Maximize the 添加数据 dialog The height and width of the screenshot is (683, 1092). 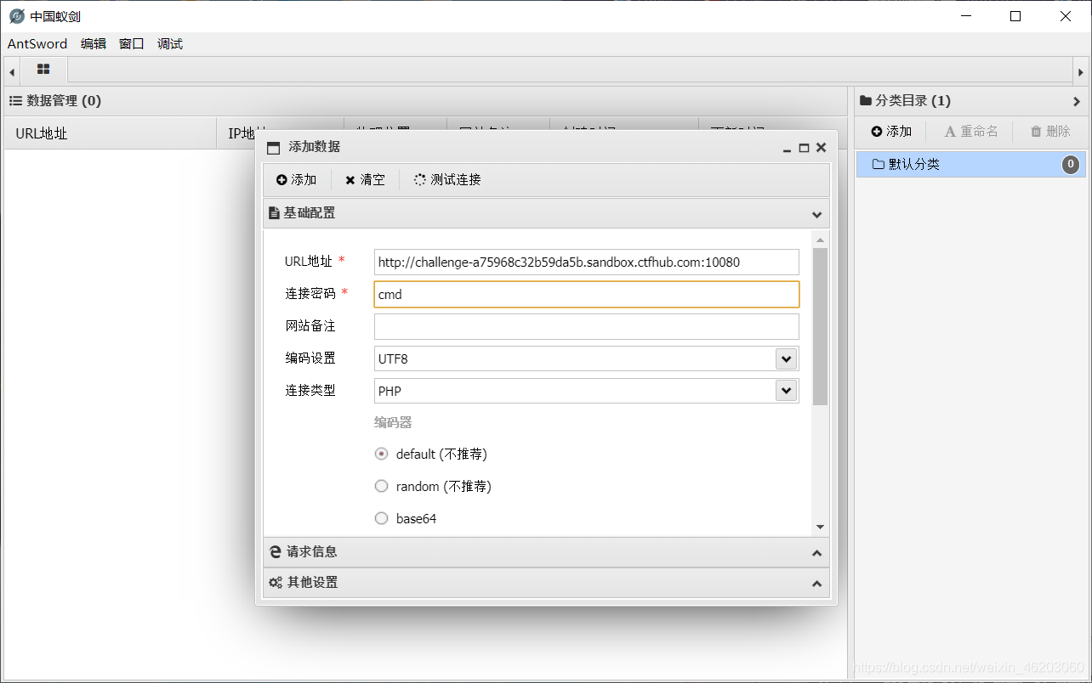(x=804, y=148)
